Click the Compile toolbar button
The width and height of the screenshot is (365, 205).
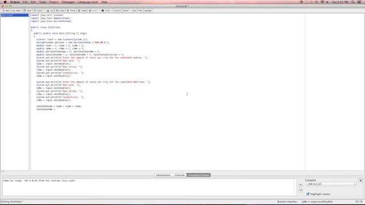(x=117, y=11)
